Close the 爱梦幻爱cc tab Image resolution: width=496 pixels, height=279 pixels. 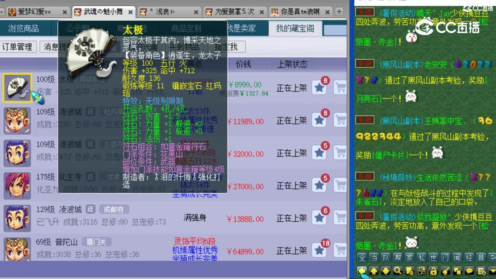(x=65, y=12)
